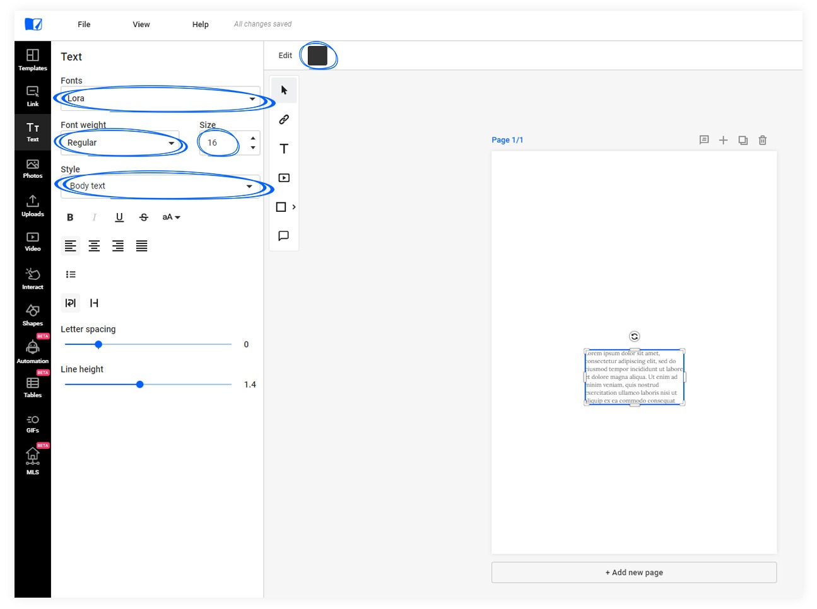Open the GIFs panel
Image resolution: width=817 pixels, height=609 pixels.
pos(33,424)
